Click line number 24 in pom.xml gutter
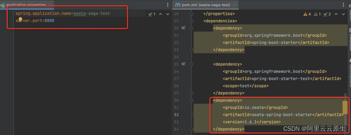 click(x=176, y=57)
